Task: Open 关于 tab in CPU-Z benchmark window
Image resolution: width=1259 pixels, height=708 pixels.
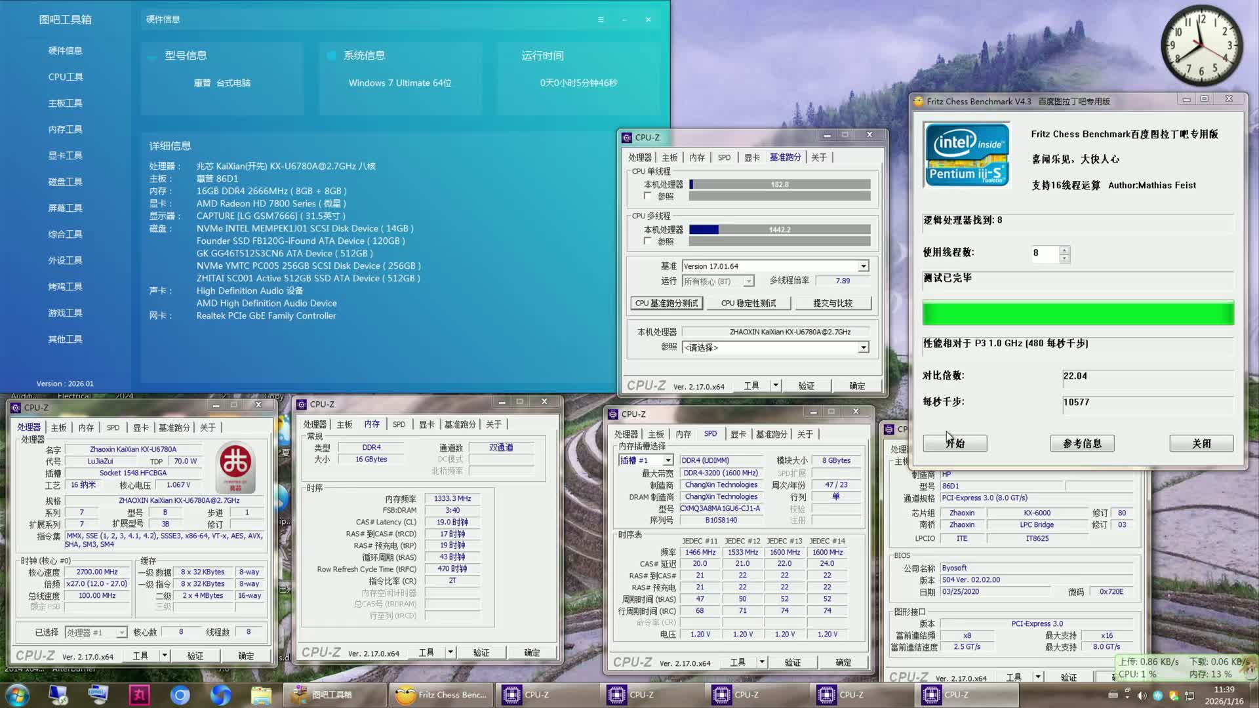Action: point(819,157)
